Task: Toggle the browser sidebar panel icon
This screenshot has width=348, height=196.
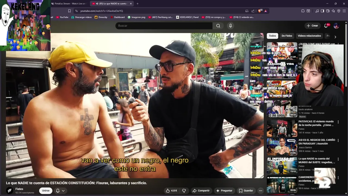Action: 322,11
